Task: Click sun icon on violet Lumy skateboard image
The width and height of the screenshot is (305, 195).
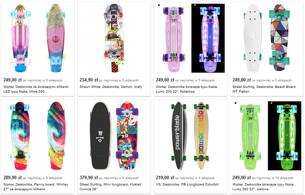Action: [158, 6]
